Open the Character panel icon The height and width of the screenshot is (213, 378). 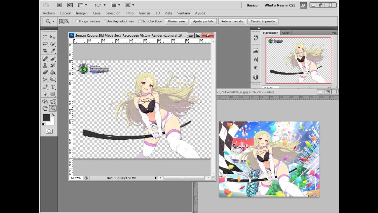coord(256,59)
